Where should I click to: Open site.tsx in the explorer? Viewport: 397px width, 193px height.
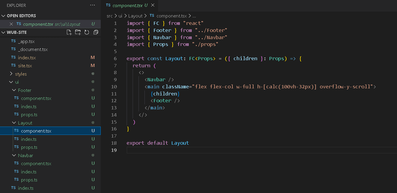(25, 66)
